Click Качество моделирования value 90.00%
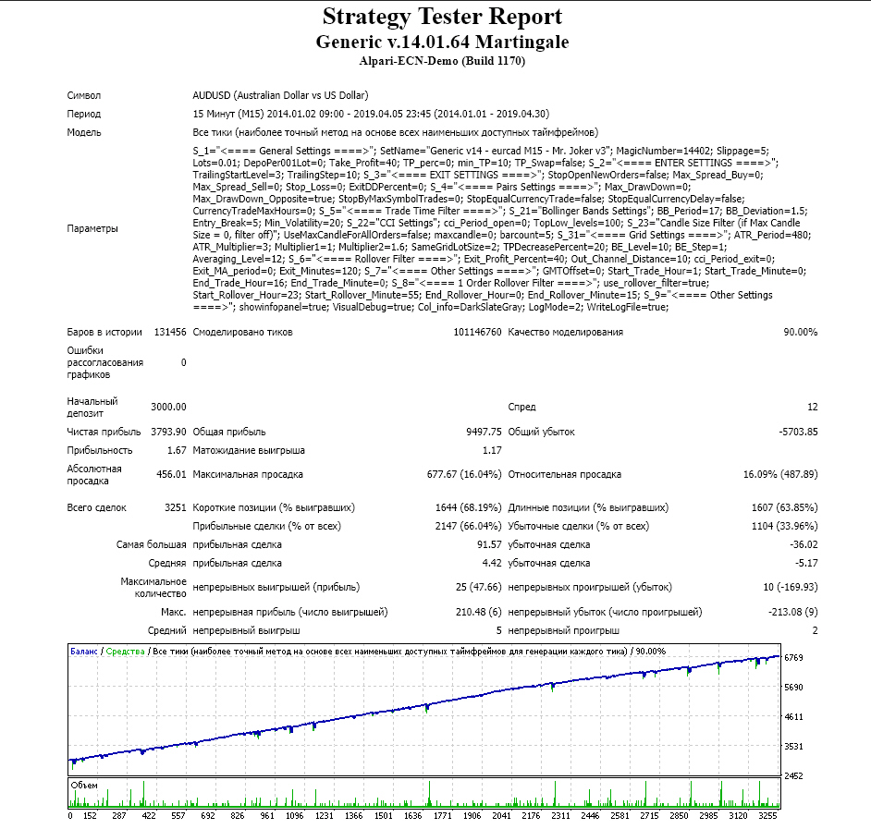871x829 pixels. coord(801,332)
